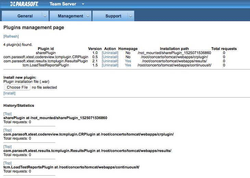
Task: Click the History/Statistics heading
Action: [18, 105]
